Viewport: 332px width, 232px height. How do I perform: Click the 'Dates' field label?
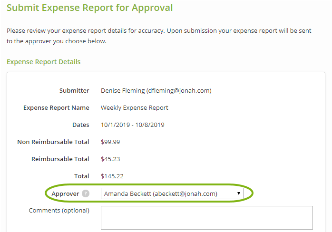point(81,125)
